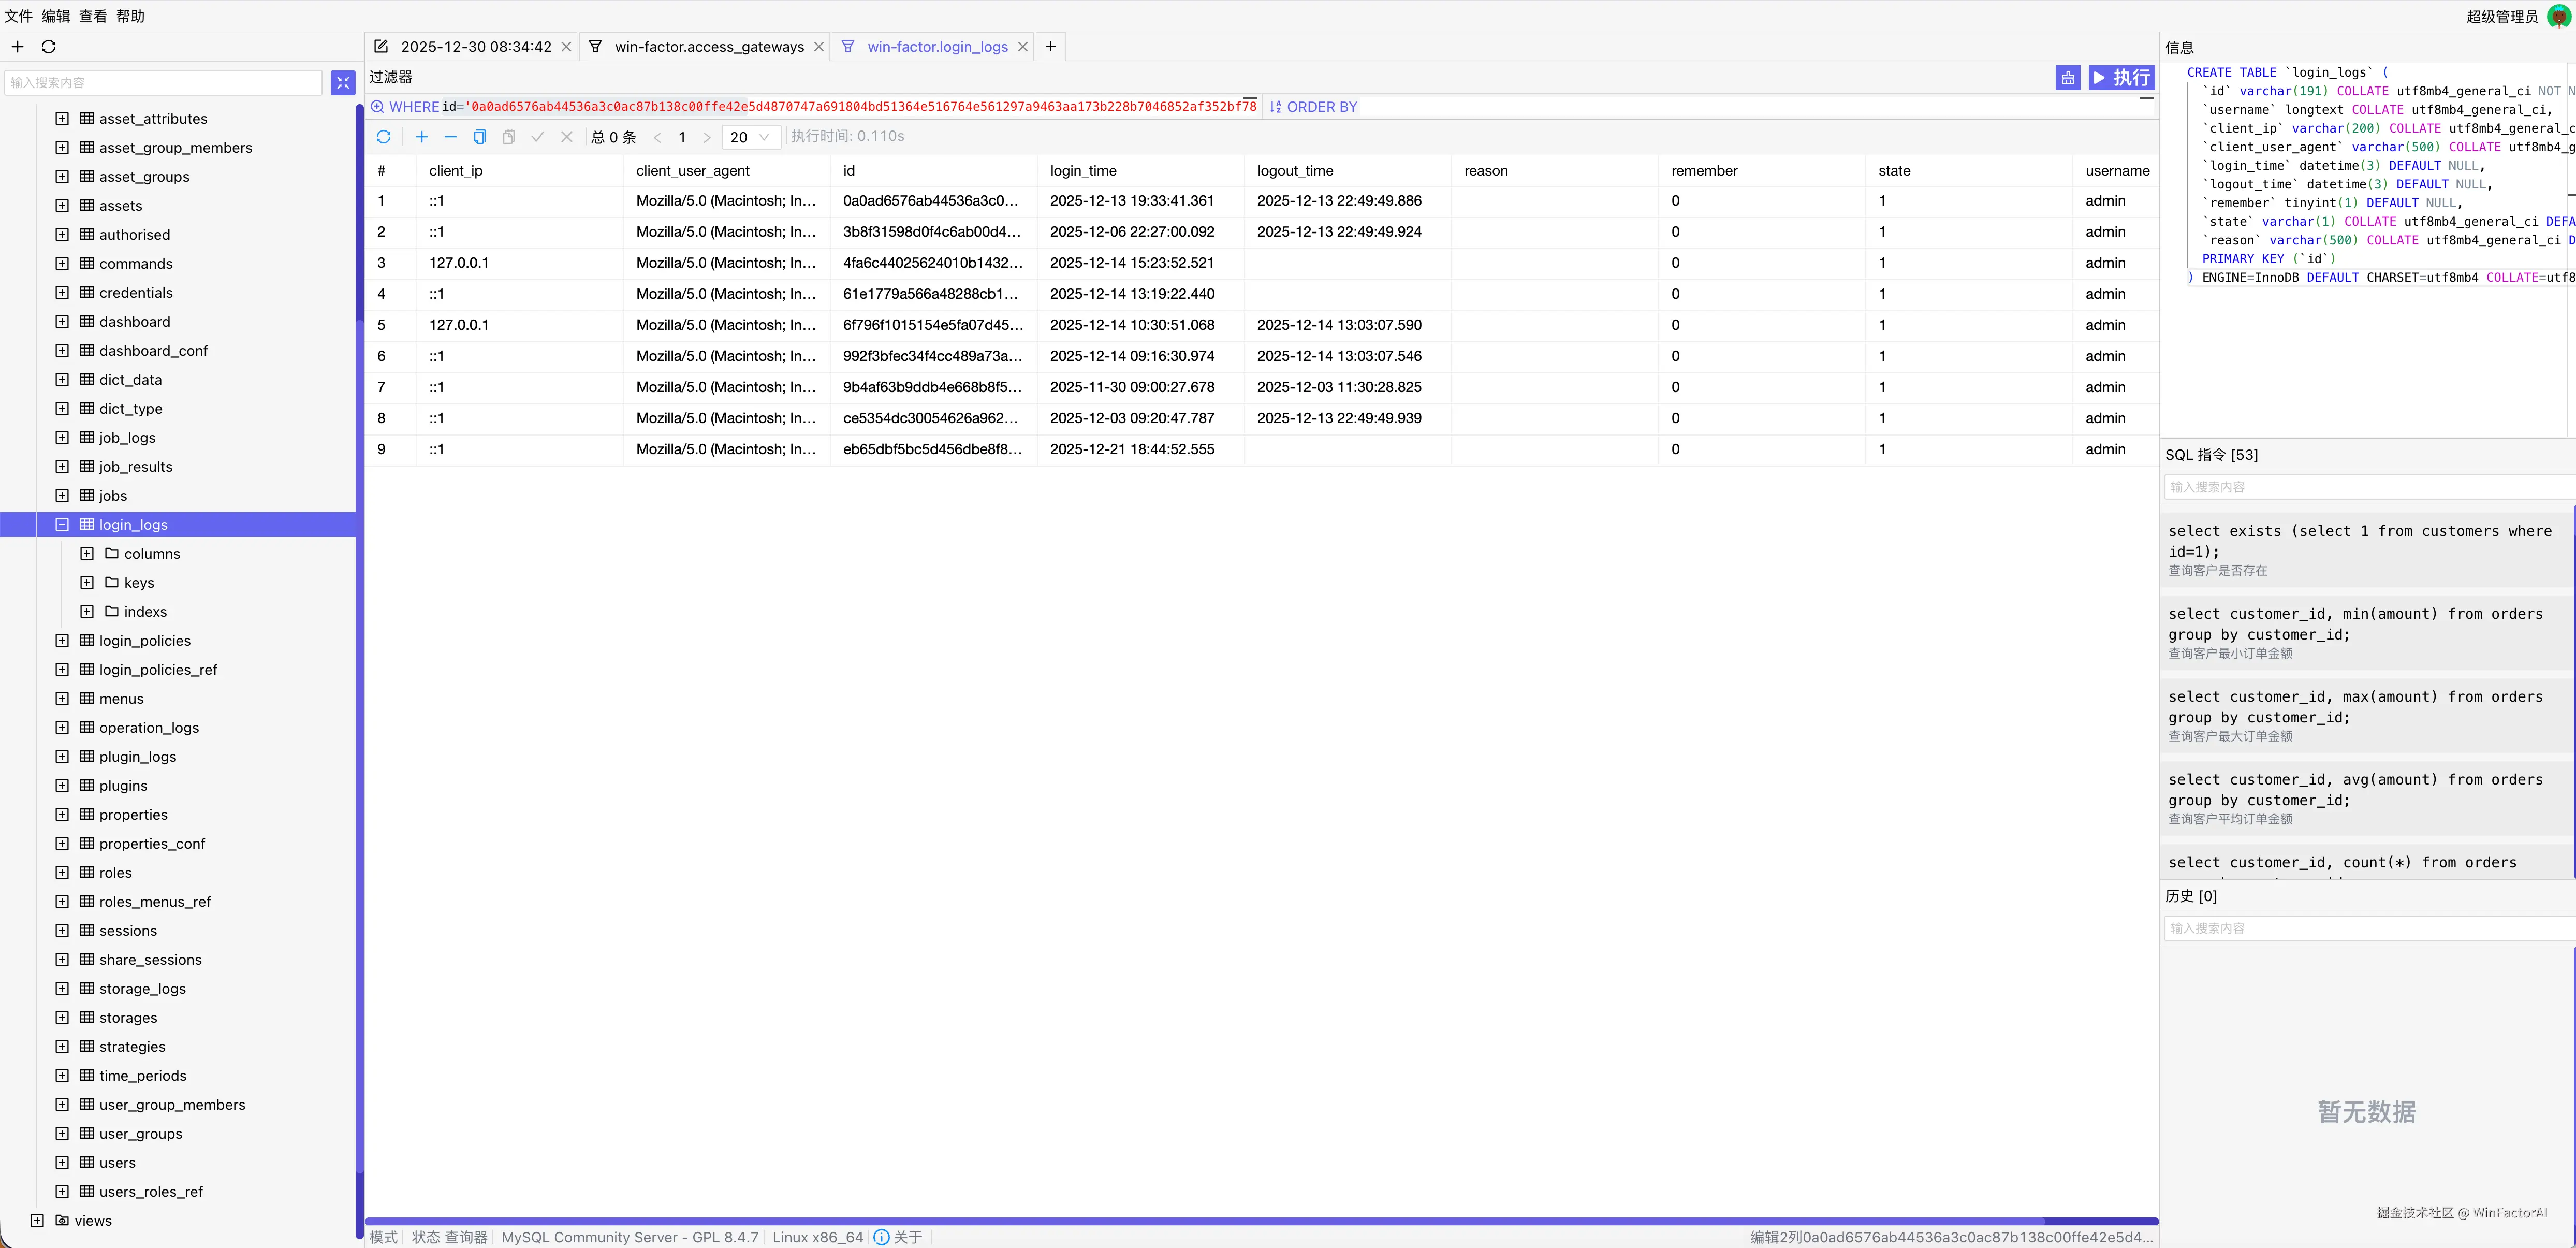Click the delete row minus icon

[451, 137]
